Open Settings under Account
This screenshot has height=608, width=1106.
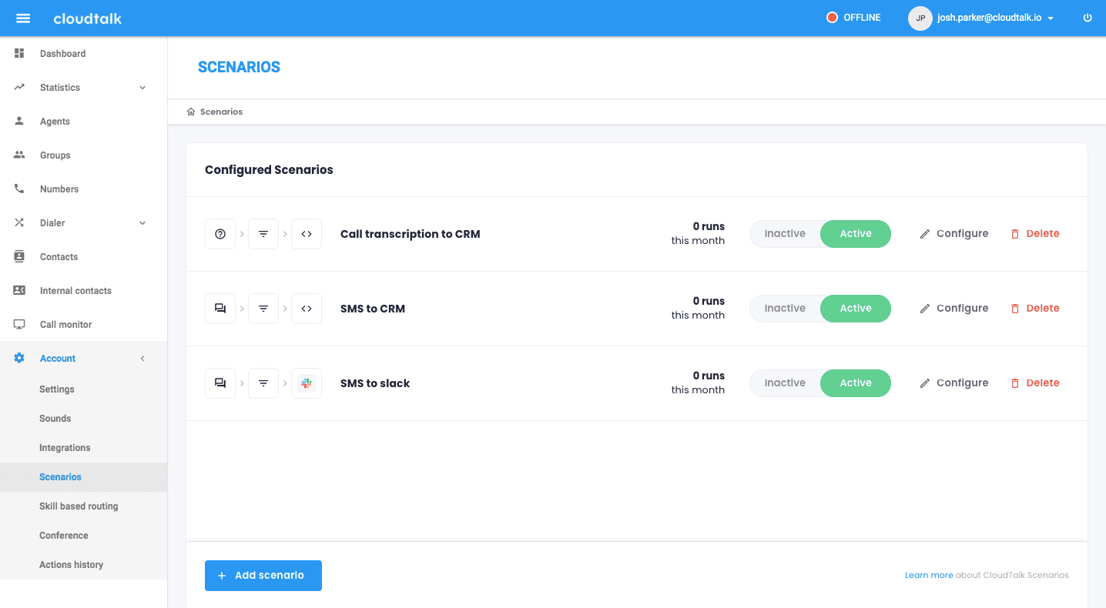(x=56, y=389)
